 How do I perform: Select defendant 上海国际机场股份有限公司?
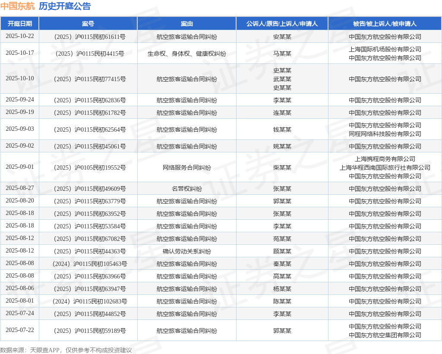pos(385,49)
